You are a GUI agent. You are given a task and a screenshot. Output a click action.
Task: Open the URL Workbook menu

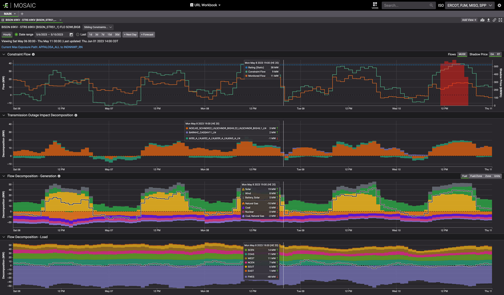[x=205, y=5]
